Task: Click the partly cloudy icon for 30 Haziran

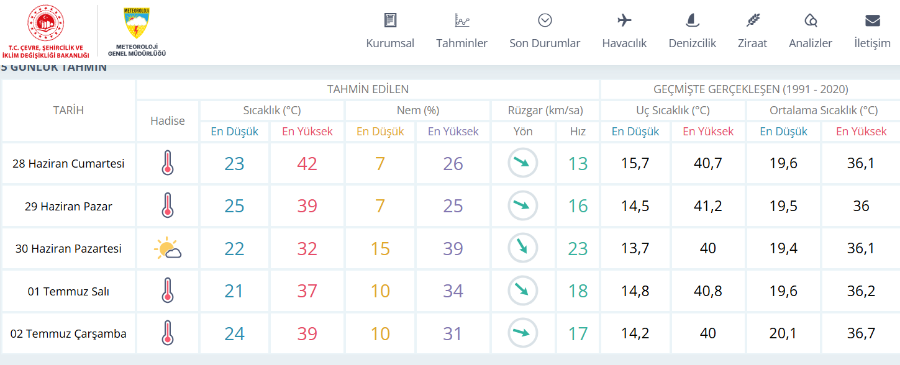Action: click(168, 249)
